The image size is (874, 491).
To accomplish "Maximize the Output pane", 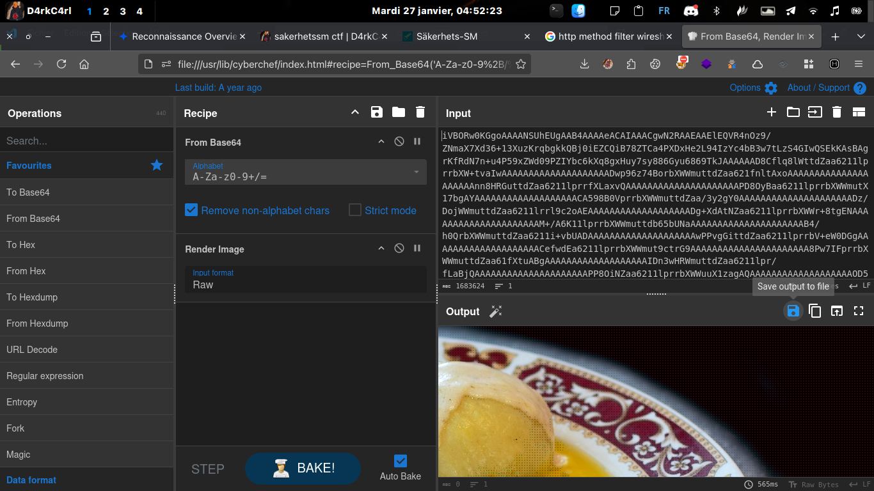I will [859, 311].
